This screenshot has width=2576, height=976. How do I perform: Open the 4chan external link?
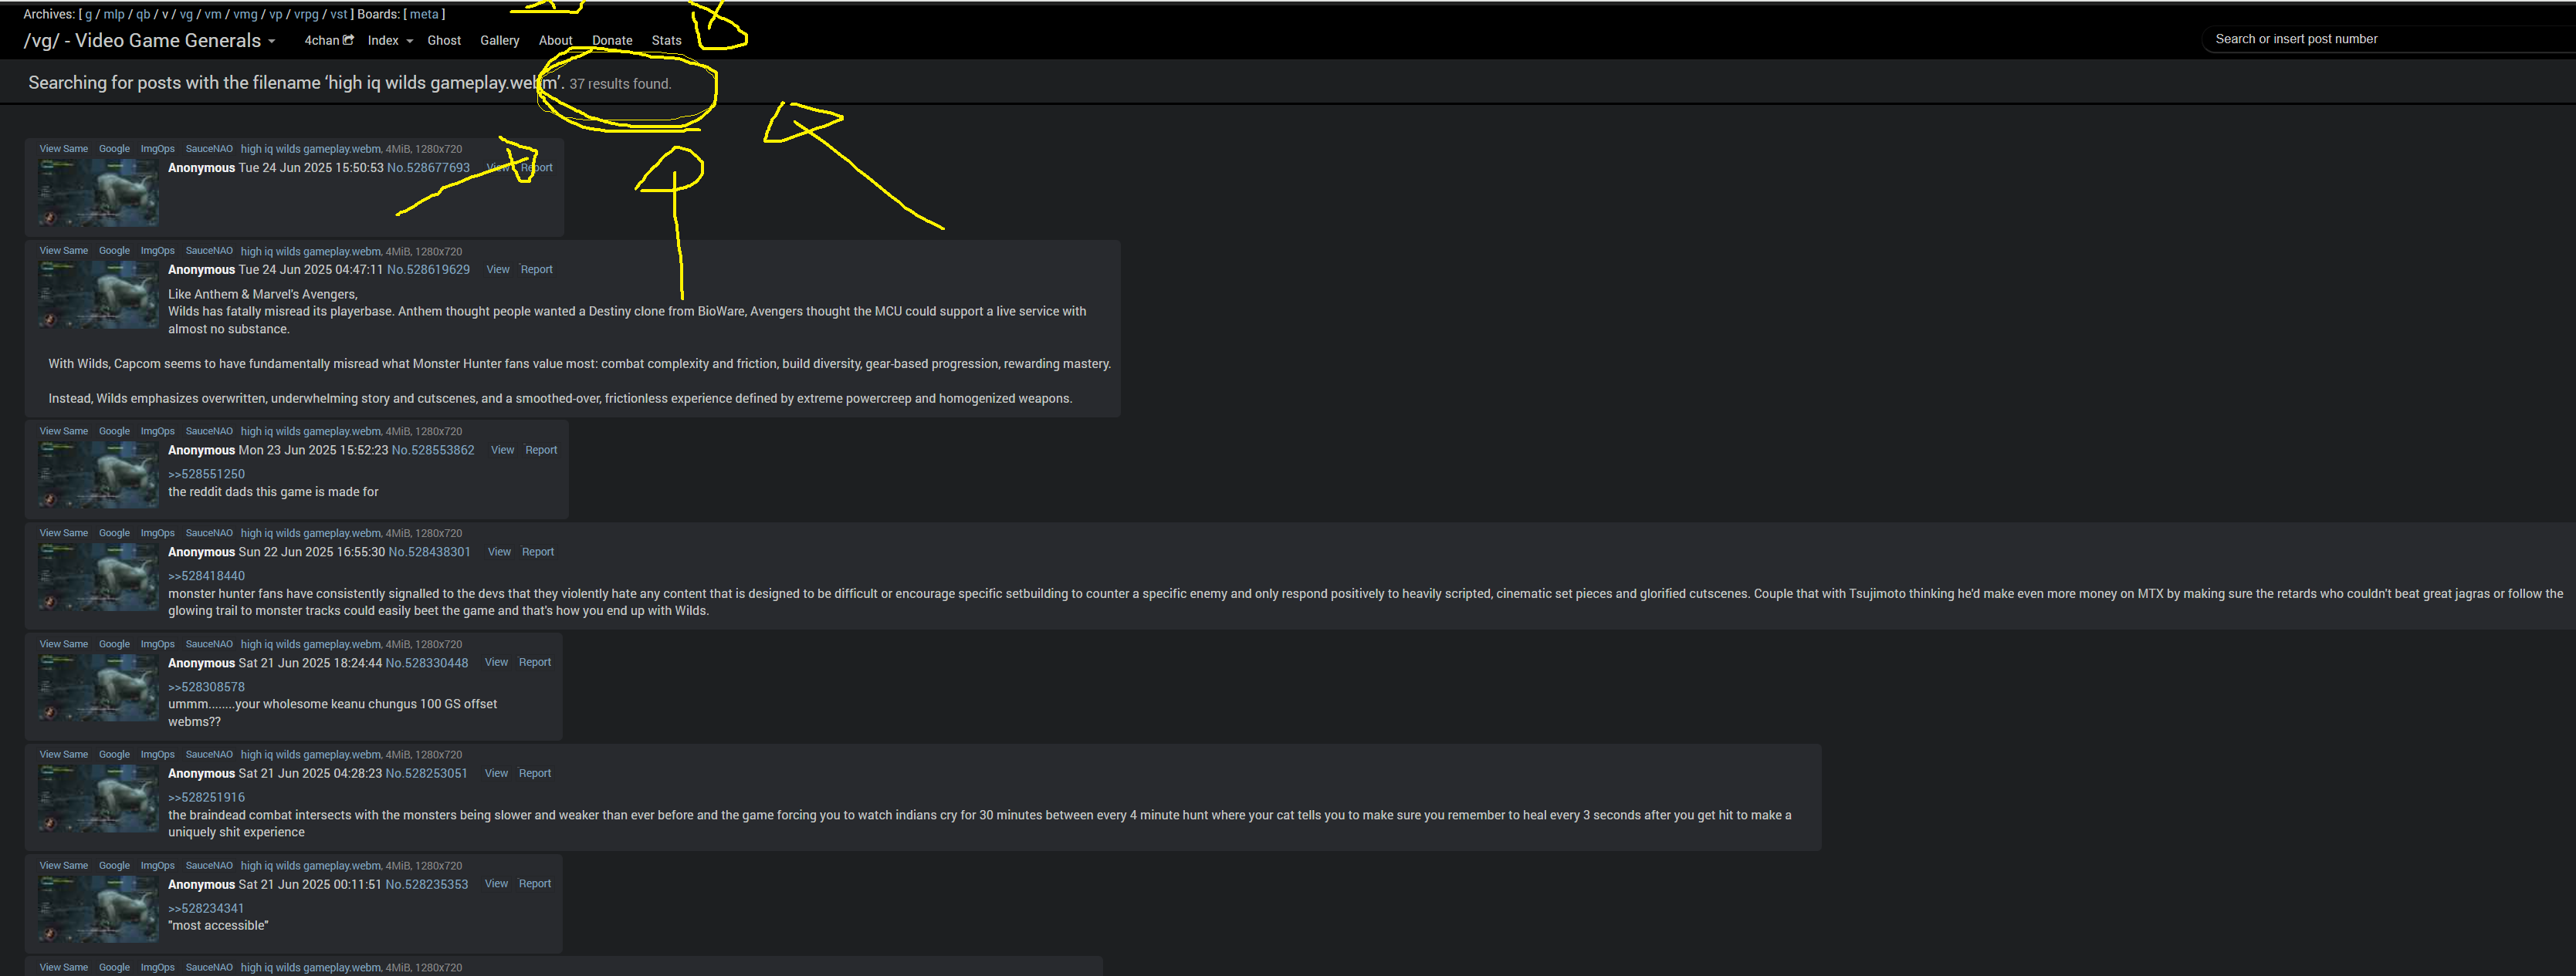coord(328,40)
